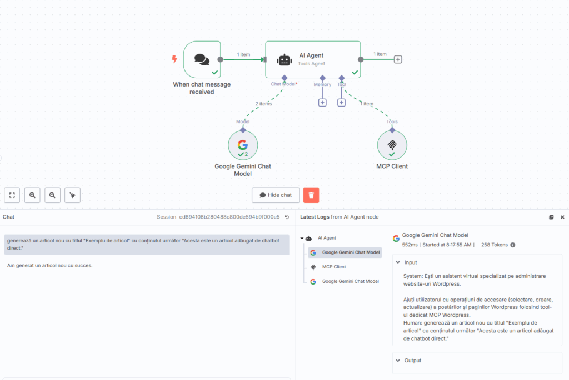Pop out the logs panel
Screen dimensions: 569x380
[551, 217]
